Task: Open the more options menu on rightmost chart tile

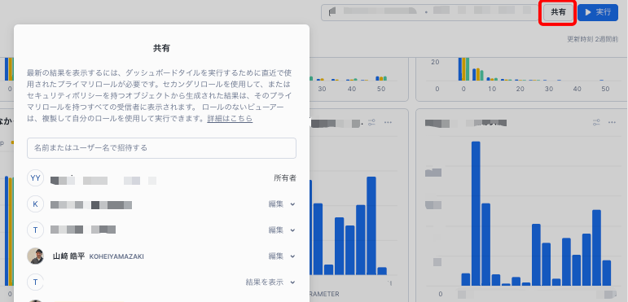Action: (x=612, y=122)
